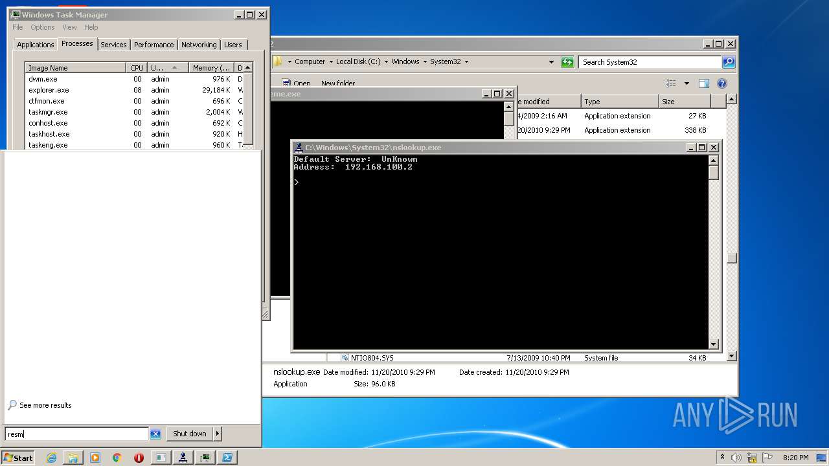This screenshot has height=466, width=829.
Task: Open the network tray icon
Action: click(x=752, y=458)
